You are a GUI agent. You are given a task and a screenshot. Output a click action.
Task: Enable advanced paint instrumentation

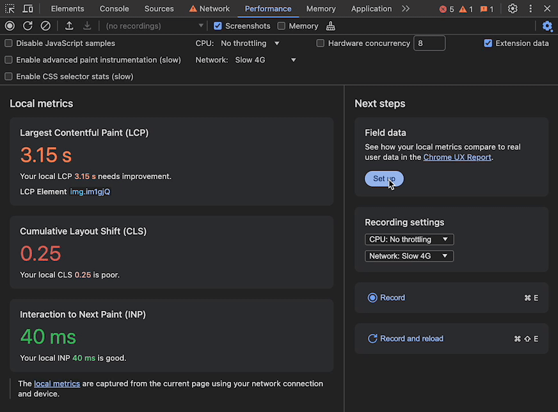click(8, 59)
